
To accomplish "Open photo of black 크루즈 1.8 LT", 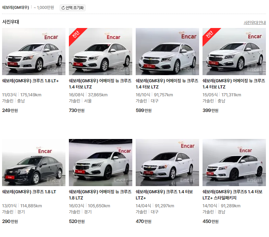I will [34, 163].
